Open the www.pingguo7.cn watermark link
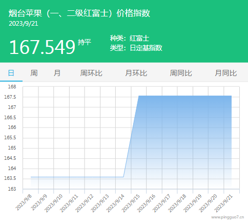Image resolution: width=248 pixels, height=222 pixels. pos(228,217)
